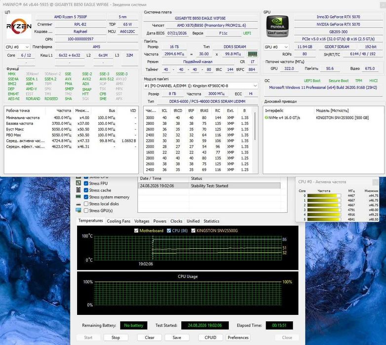Toggle the CPU (86) graph checkbox
Image resolution: width=386 pixels, height=345 pixels.
169,230
